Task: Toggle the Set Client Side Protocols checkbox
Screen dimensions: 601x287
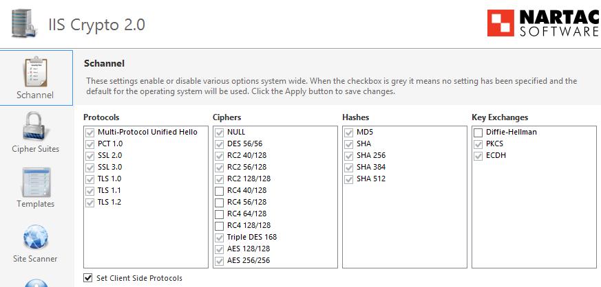Action: [88, 278]
